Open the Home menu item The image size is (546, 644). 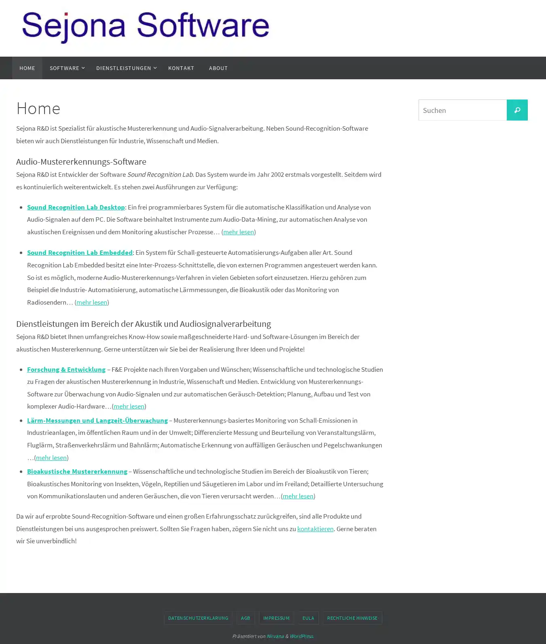(27, 68)
